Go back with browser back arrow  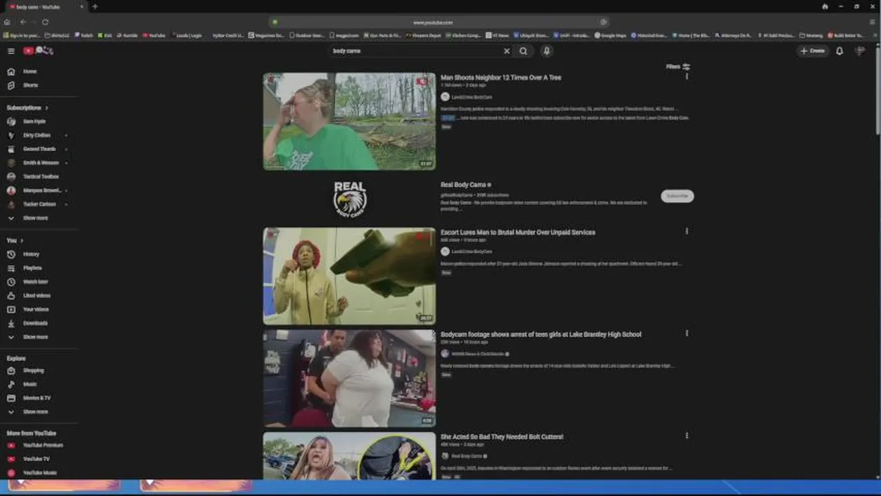pyautogui.click(x=23, y=22)
